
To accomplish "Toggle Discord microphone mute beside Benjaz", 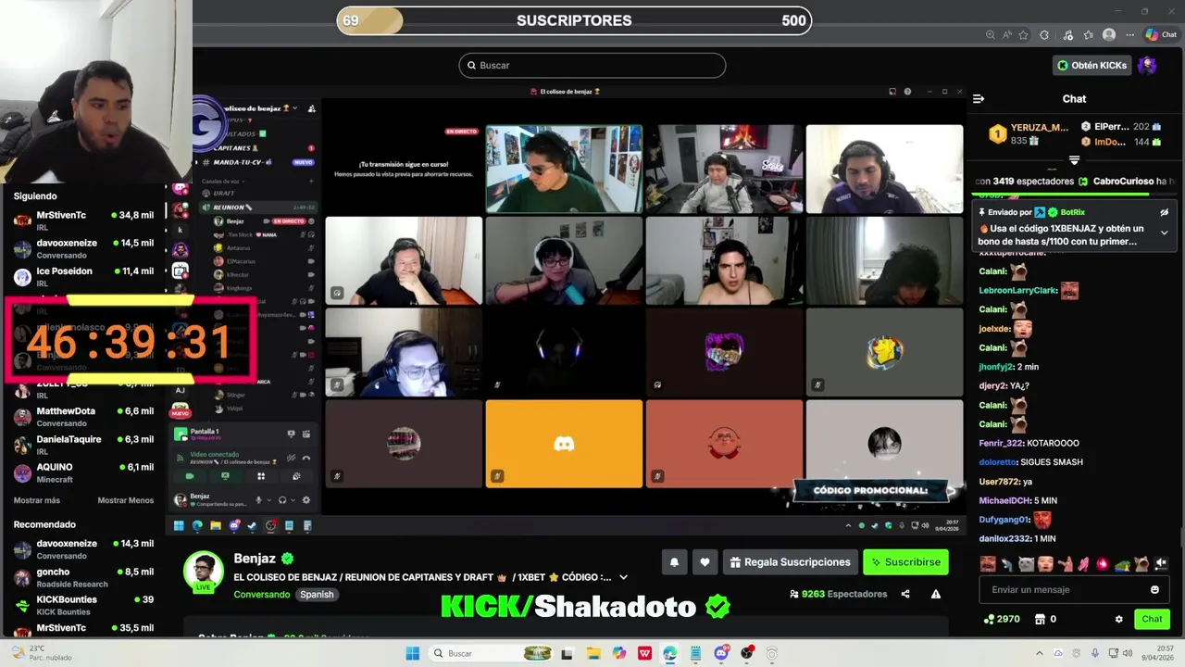I will point(258,500).
